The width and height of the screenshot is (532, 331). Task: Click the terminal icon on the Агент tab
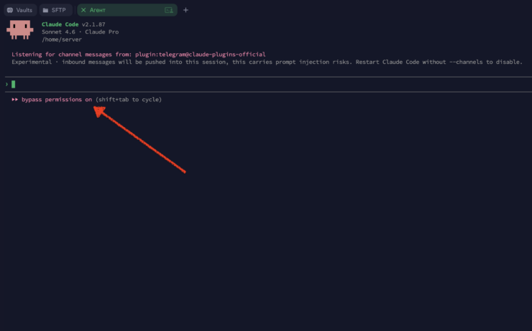pos(169,10)
